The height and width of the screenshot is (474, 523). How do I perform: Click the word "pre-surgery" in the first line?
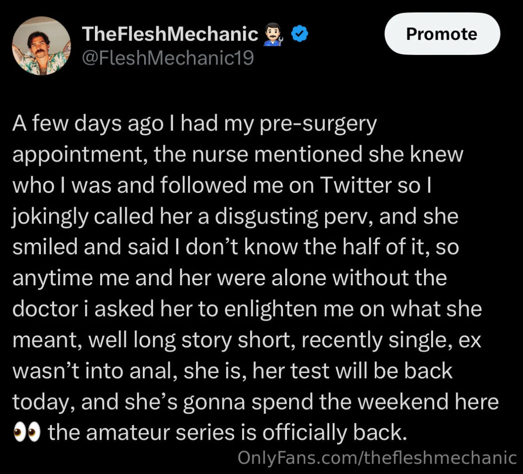(x=318, y=124)
